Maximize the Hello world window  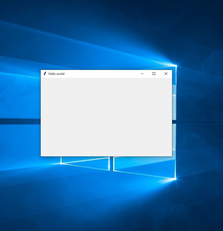point(154,74)
